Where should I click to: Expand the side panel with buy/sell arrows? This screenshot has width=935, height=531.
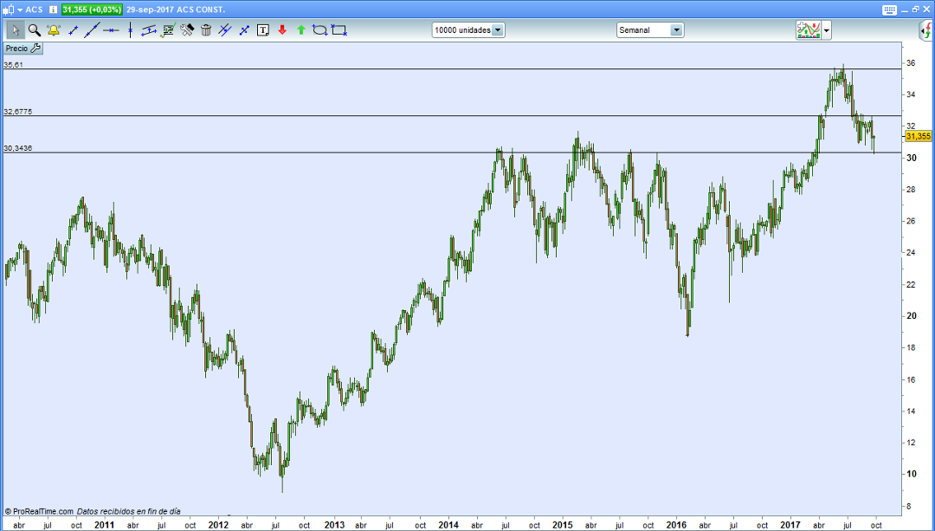point(928,29)
